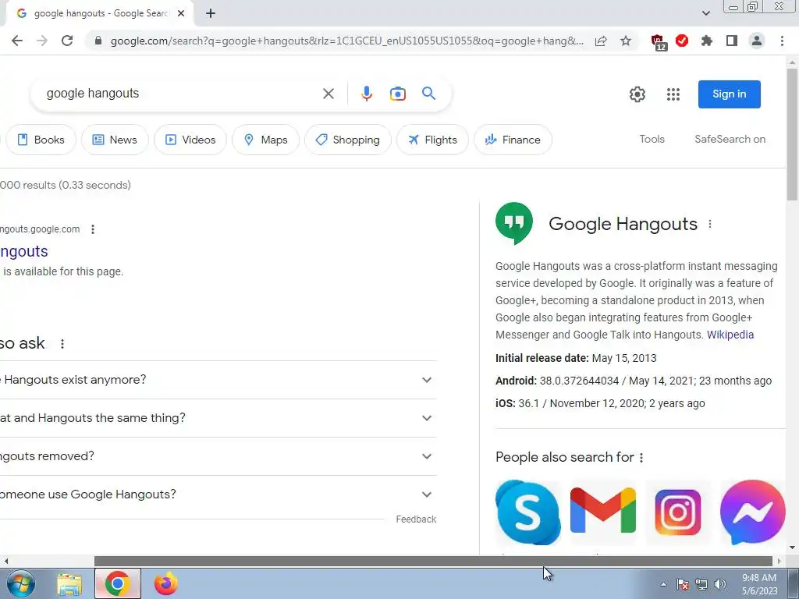Expand "Hangouts exist anymore?" question
This screenshot has width=799, height=599.
pos(218,380)
